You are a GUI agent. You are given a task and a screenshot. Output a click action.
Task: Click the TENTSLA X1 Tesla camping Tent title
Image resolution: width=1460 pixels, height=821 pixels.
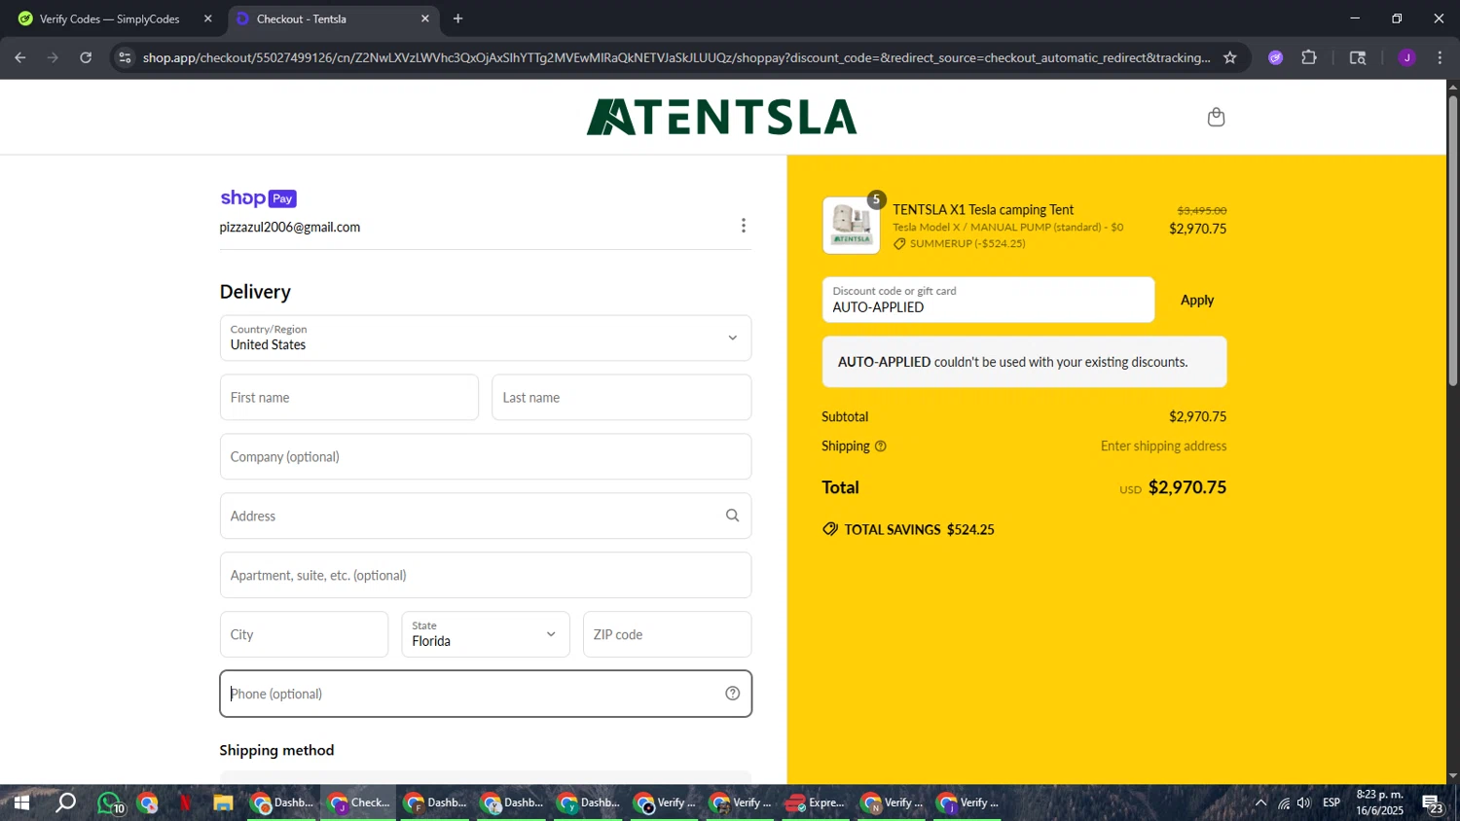coord(983,210)
